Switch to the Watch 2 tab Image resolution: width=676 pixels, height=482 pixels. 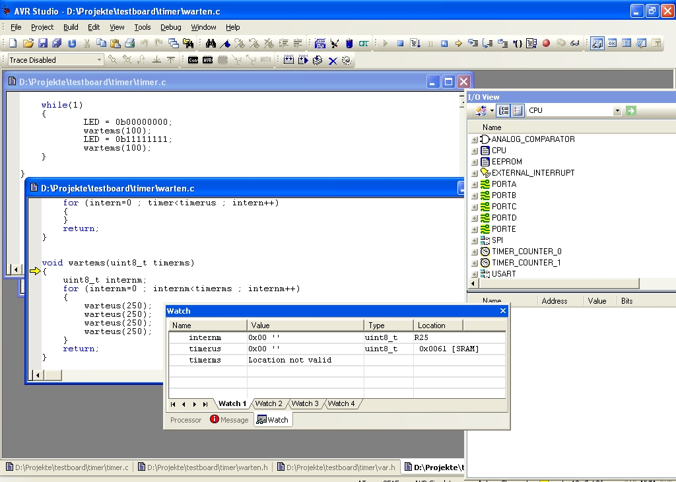(269, 403)
